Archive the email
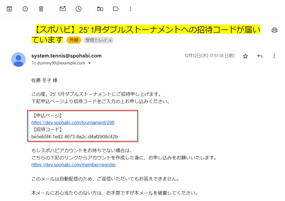 tap(9, 9)
